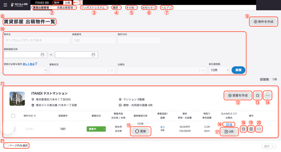Open the bottom 操作 dropdown
The width and height of the screenshot is (281, 152).
click(x=269, y=146)
